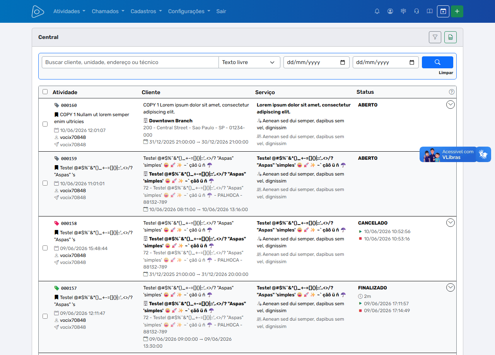
Task: Click the headset support icon
Action: [x=416, y=11]
